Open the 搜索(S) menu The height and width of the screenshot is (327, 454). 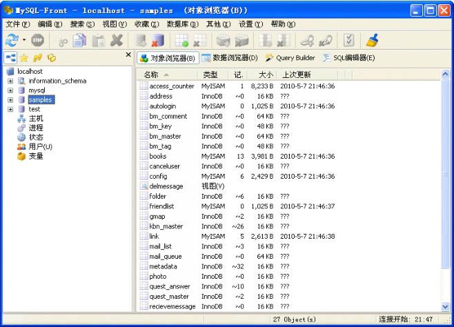coord(83,24)
